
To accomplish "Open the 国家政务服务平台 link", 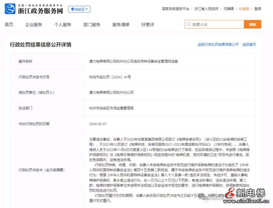I will (175, 9).
